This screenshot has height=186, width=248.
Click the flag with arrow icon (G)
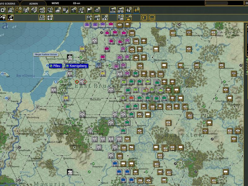point(89,18)
